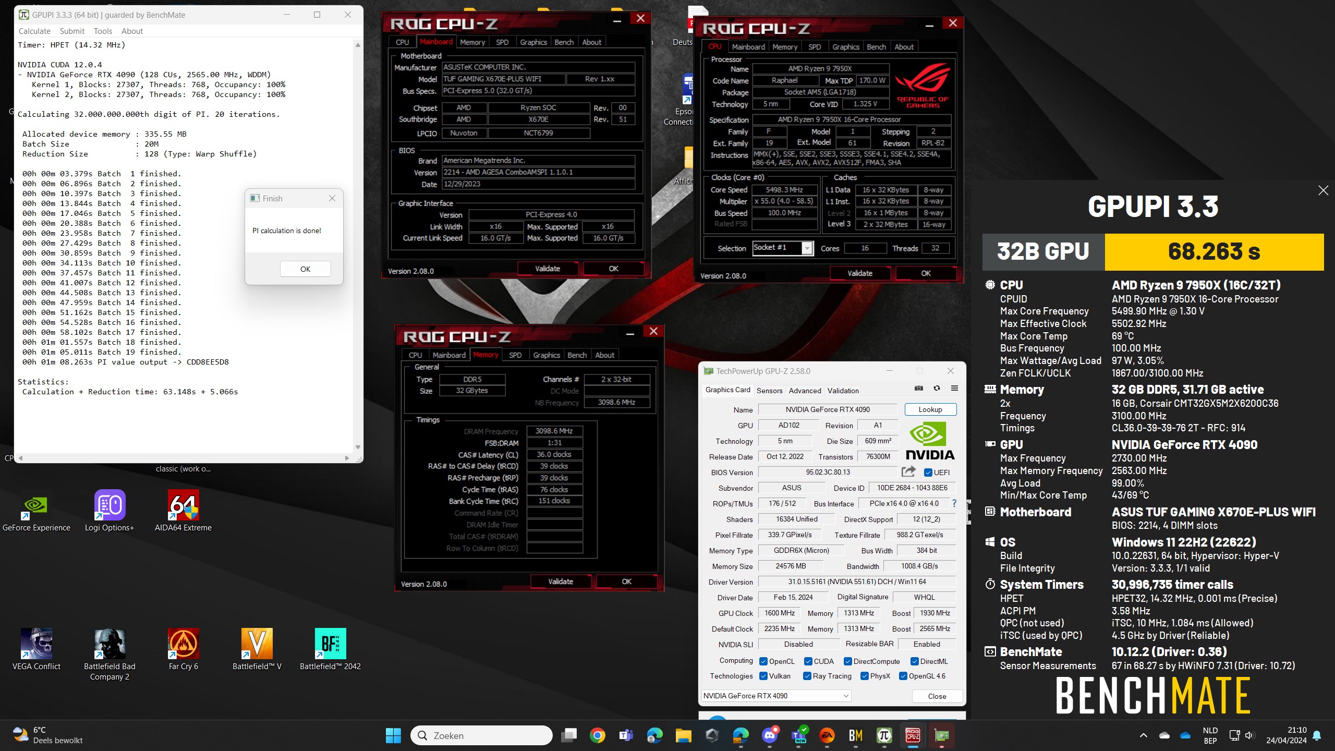Toggle the PhysX checkbox
The width and height of the screenshot is (1335, 751).
pos(865,676)
